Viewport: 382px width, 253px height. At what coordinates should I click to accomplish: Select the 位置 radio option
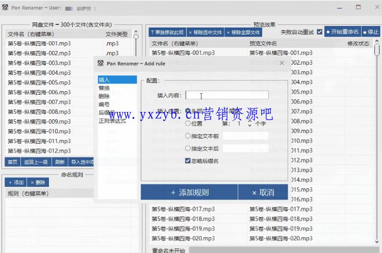pos(188,123)
